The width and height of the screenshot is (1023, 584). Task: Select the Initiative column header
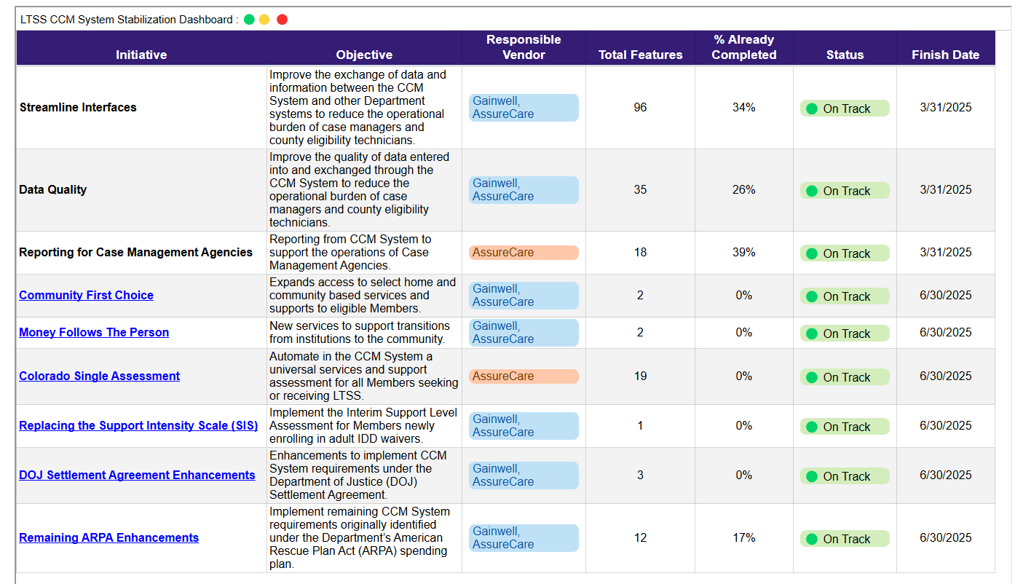pyautogui.click(x=141, y=55)
